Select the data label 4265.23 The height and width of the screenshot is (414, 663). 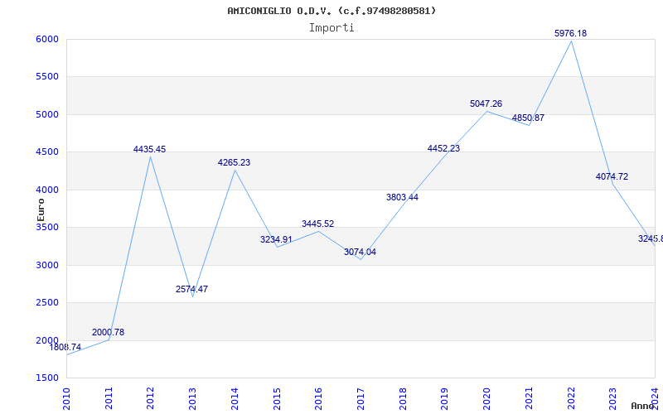coord(235,162)
